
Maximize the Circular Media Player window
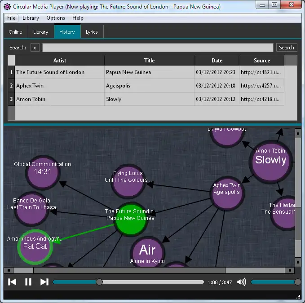tap(274, 5)
